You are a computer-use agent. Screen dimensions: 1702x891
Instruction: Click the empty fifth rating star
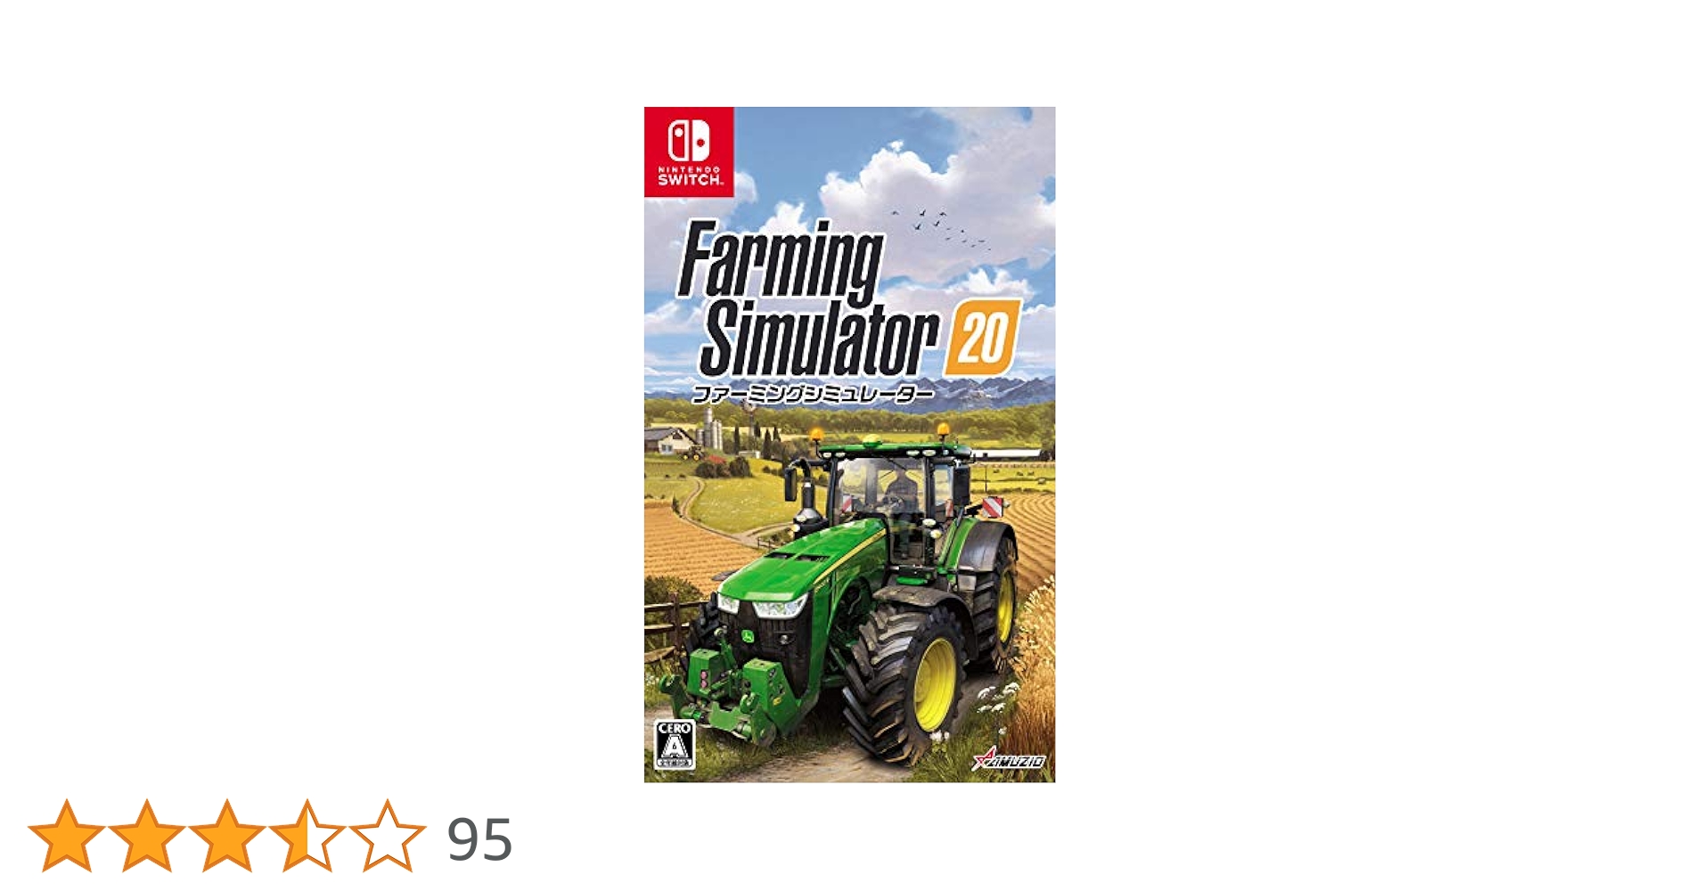[x=387, y=836]
